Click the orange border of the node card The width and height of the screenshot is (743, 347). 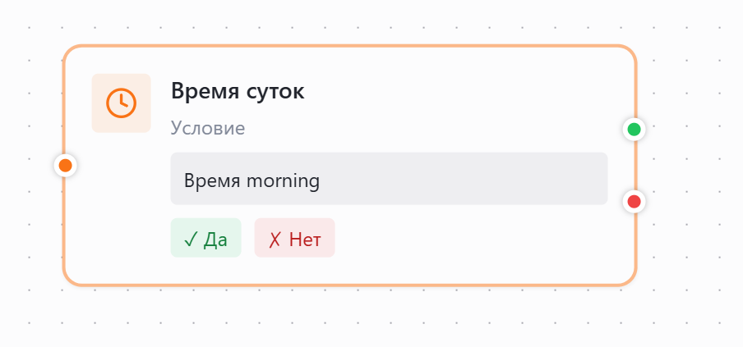[349, 47]
